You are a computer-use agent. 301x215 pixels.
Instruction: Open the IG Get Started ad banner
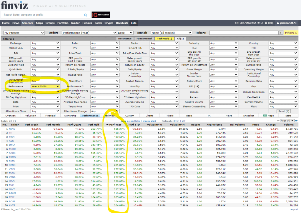(x=100, y=15)
